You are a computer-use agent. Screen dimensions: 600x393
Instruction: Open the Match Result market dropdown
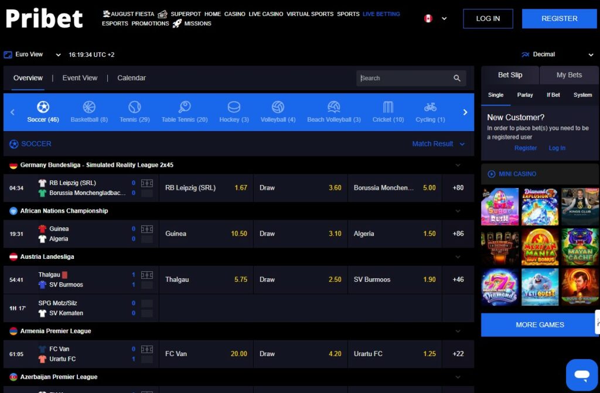[x=438, y=144]
